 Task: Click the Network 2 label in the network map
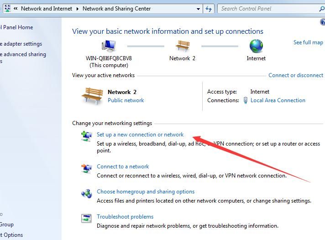[182, 58]
